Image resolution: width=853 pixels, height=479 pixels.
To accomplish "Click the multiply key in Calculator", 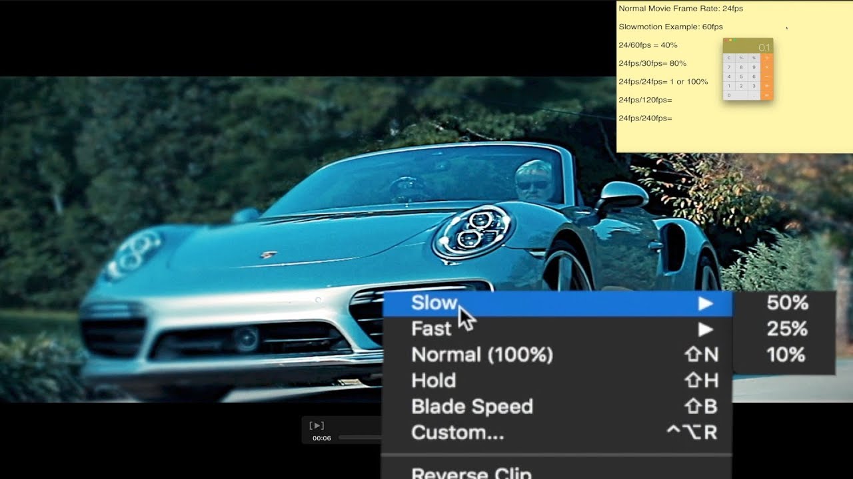I will (x=767, y=67).
